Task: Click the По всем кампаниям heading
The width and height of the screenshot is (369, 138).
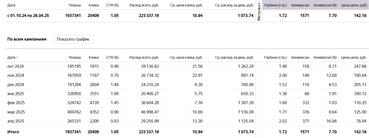Action: tap(26, 39)
